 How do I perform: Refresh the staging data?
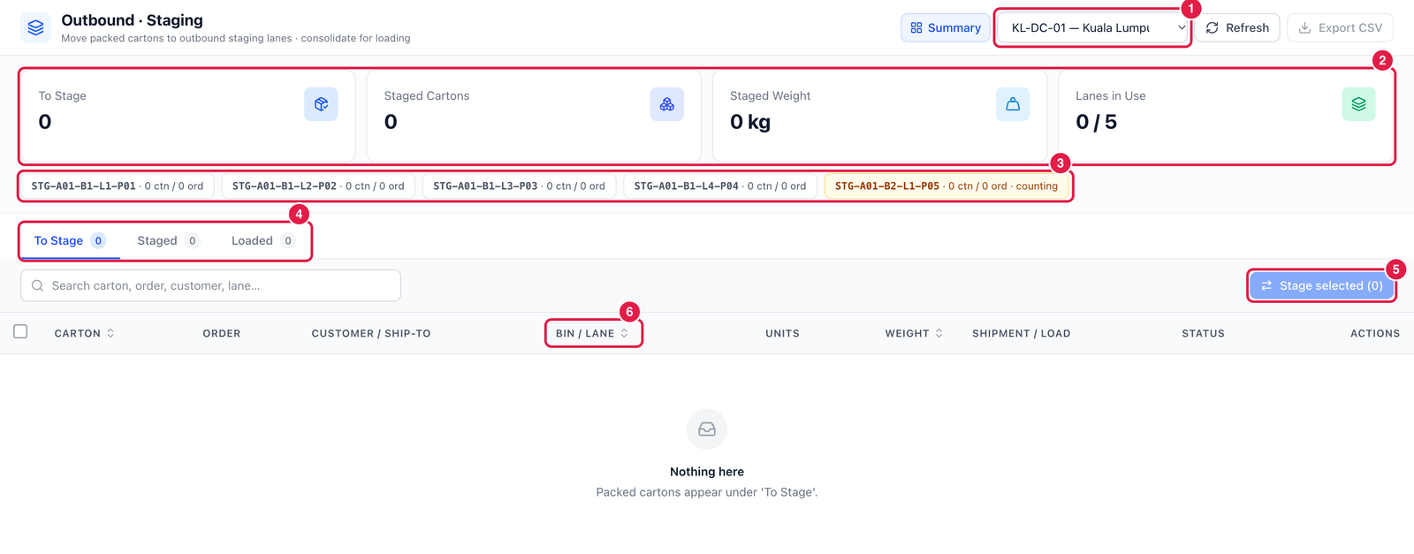[1237, 27]
